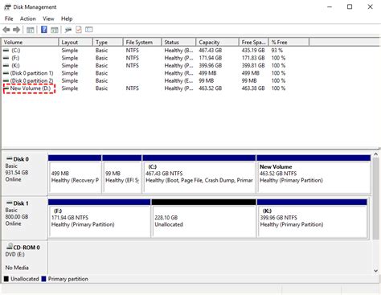
Task: Sort by the Status column header
Action: pos(178,43)
